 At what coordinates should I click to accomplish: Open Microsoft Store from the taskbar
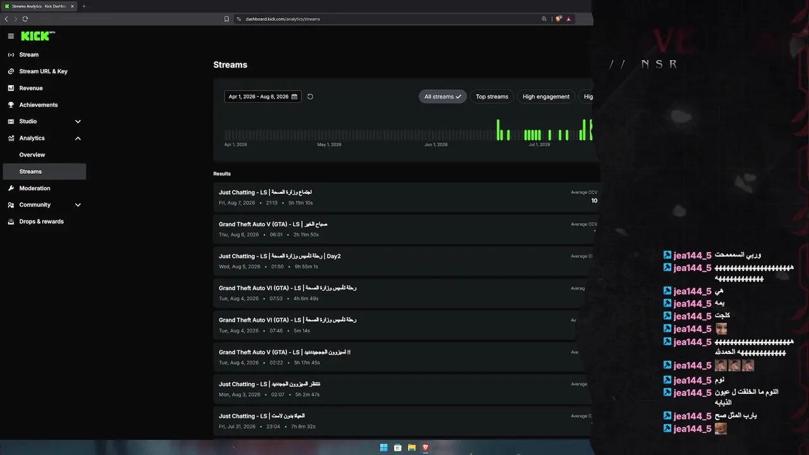click(x=398, y=447)
